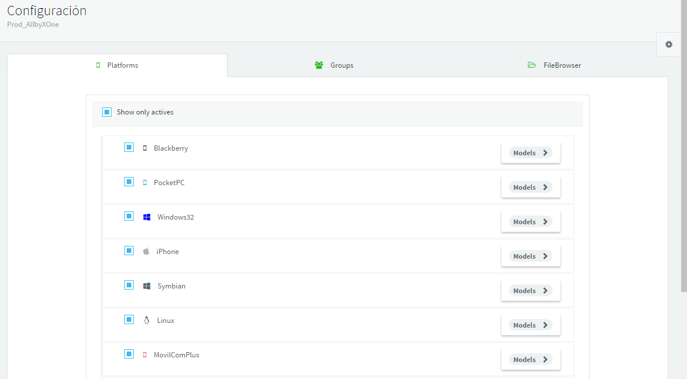Viewport: 687px width, 379px height.
Task: Open Models for iPhone
Action: click(x=531, y=256)
